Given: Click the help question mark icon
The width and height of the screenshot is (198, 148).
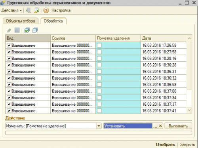Looking at the screenshot, I should pos(46,10).
